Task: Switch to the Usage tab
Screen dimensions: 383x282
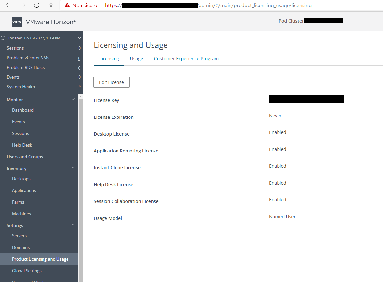Action: tap(136, 59)
